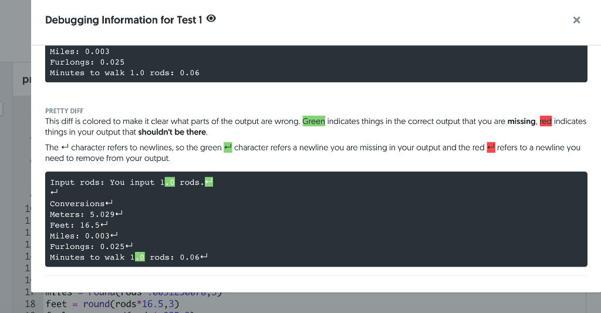The image size is (601, 313).
Task: Close the Debugging Information dialog
Action: [576, 20]
